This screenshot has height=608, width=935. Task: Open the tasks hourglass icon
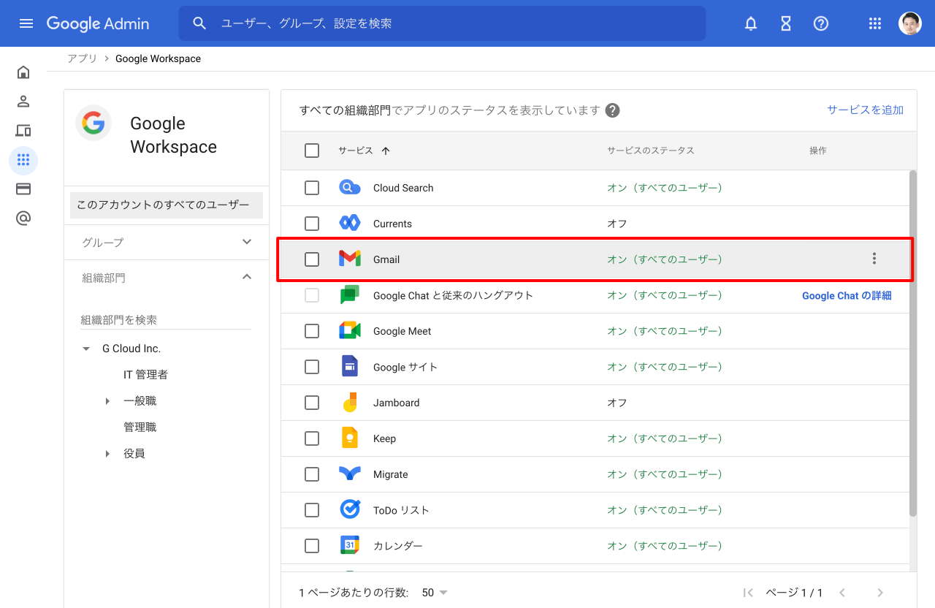tap(786, 23)
